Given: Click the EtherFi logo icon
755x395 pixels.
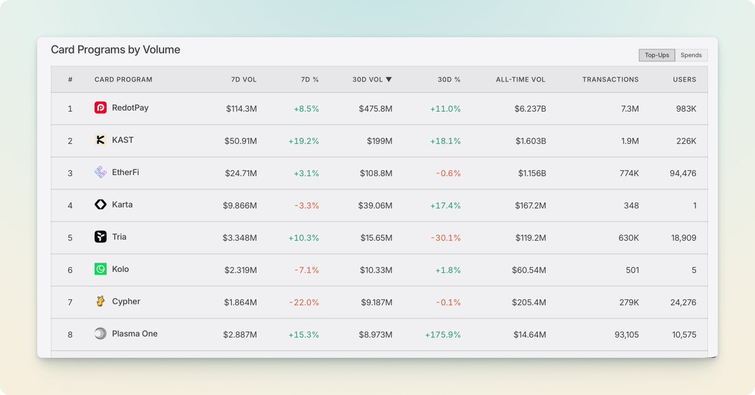Looking at the screenshot, I should coord(100,172).
